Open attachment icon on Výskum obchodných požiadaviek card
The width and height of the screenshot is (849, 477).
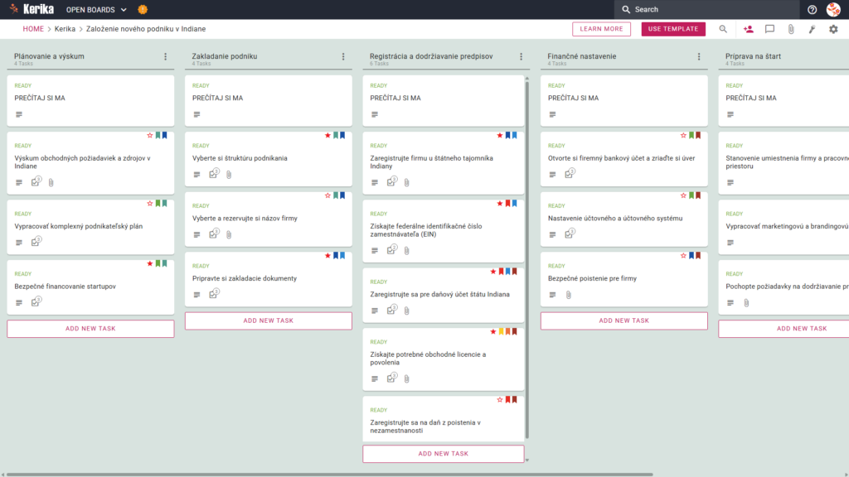[51, 183]
